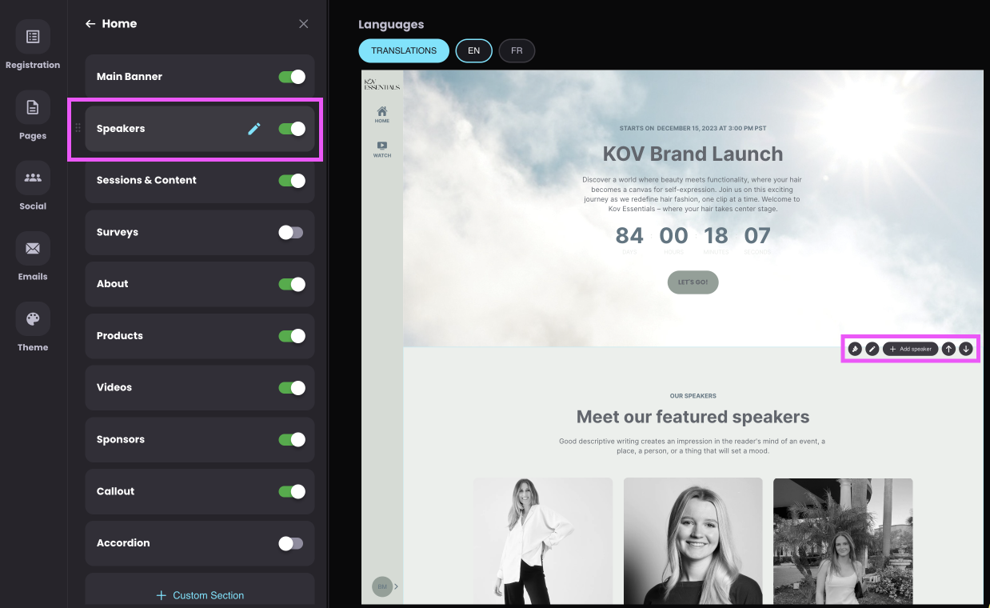Disable the Sessions & Content section
This screenshot has height=608, width=990.
coord(292,181)
